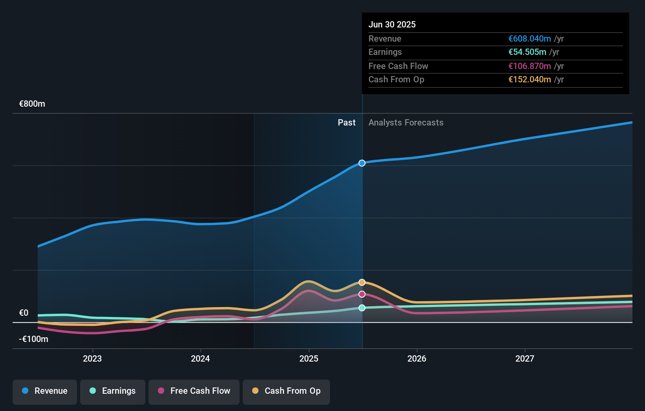Collapse the Past section of the chart
This screenshot has width=645, height=411.
346,123
